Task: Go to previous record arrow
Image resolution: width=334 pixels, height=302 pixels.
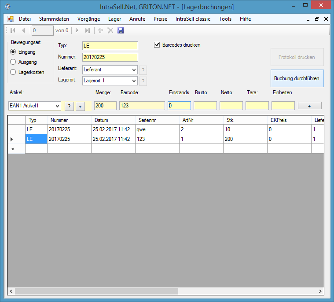Action: tap(23, 30)
